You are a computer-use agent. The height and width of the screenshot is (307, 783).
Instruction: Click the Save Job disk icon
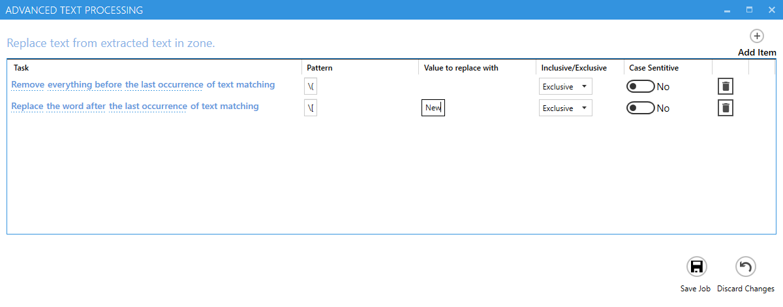[x=696, y=267]
